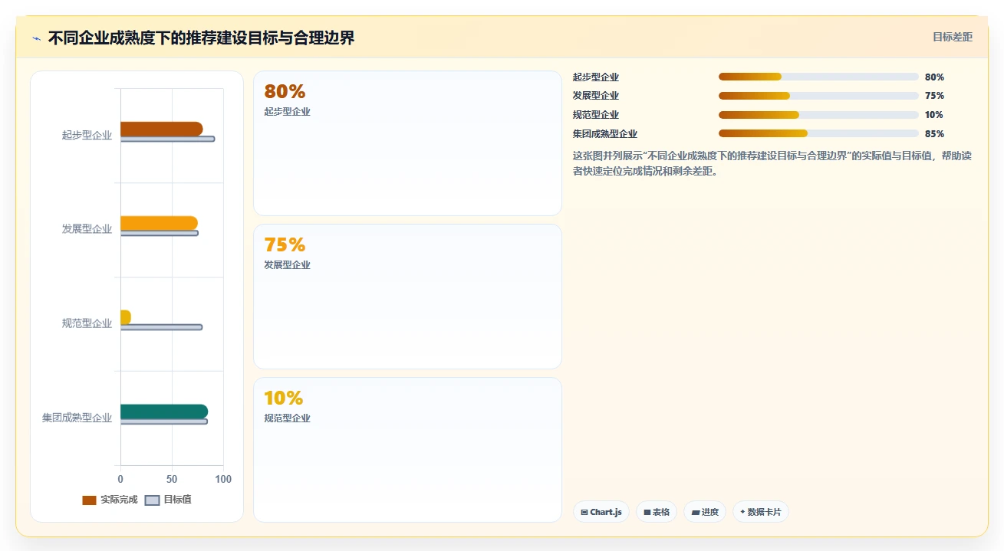The image size is (1004, 551).
Task: Open the 10% 规范型企业 data card
Action: coord(407,450)
